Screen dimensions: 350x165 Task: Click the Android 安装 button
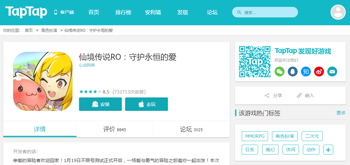(x=100, y=104)
